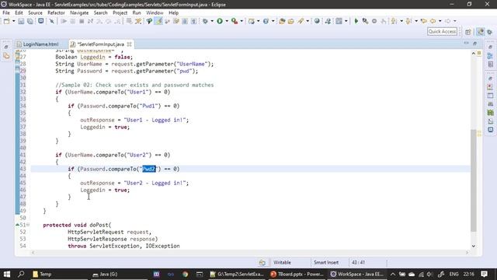The height and width of the screenshot is (280, 497).
Task: Click the volume speaker tray icon
Action: (x=429, y=274)
